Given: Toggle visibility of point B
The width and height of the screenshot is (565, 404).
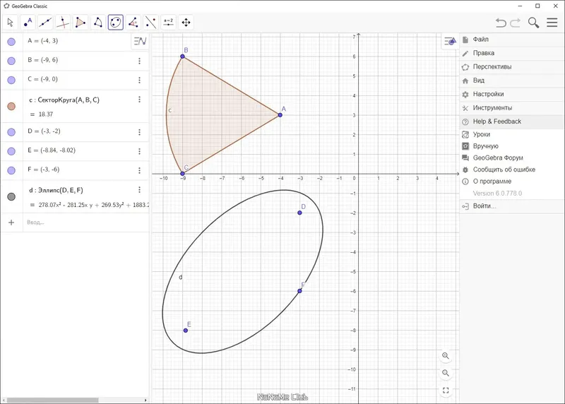Looking at the screenshot, I should point(11,61).
